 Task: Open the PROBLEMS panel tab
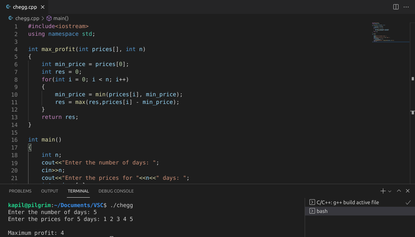[x=20, y=191]
